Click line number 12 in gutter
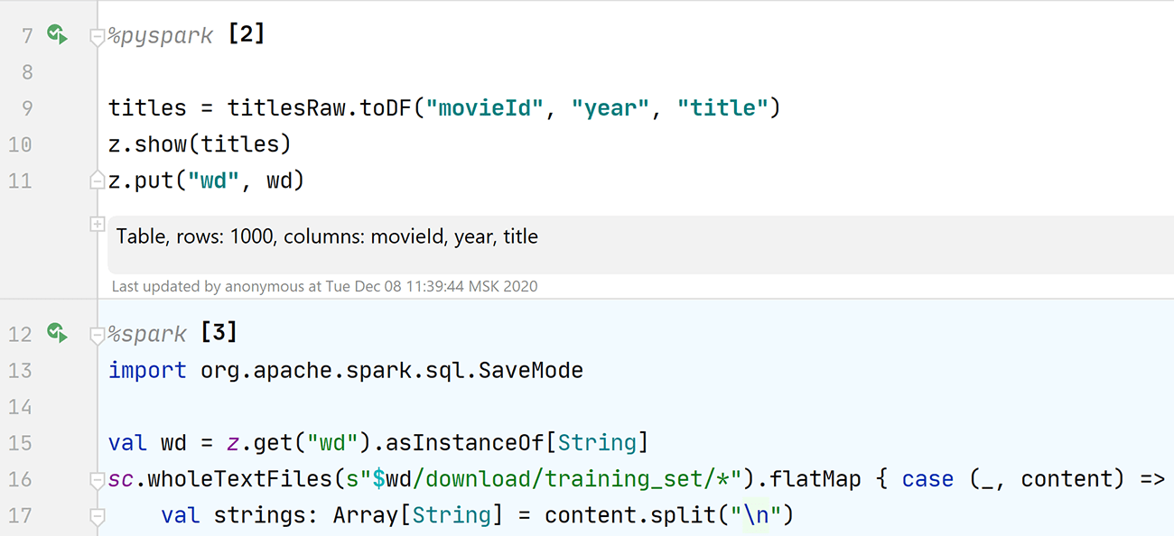This screenshot has width=1174, height=536. coord(20,335)
